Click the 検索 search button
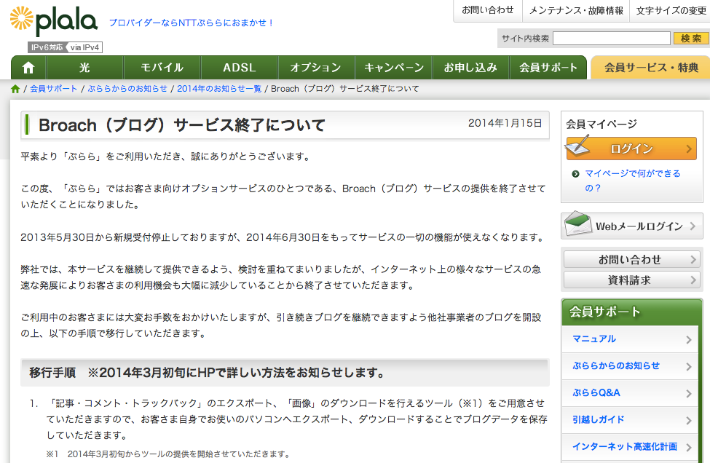Image resolution: width=710 pixels, height=463 pixels. [690, 39]
